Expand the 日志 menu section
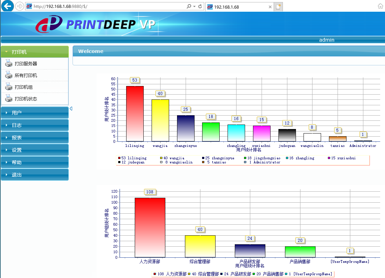The image size is (385, 278). [x=35, y=125]
